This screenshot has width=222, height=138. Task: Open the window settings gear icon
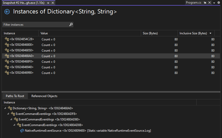coord(219,3)
